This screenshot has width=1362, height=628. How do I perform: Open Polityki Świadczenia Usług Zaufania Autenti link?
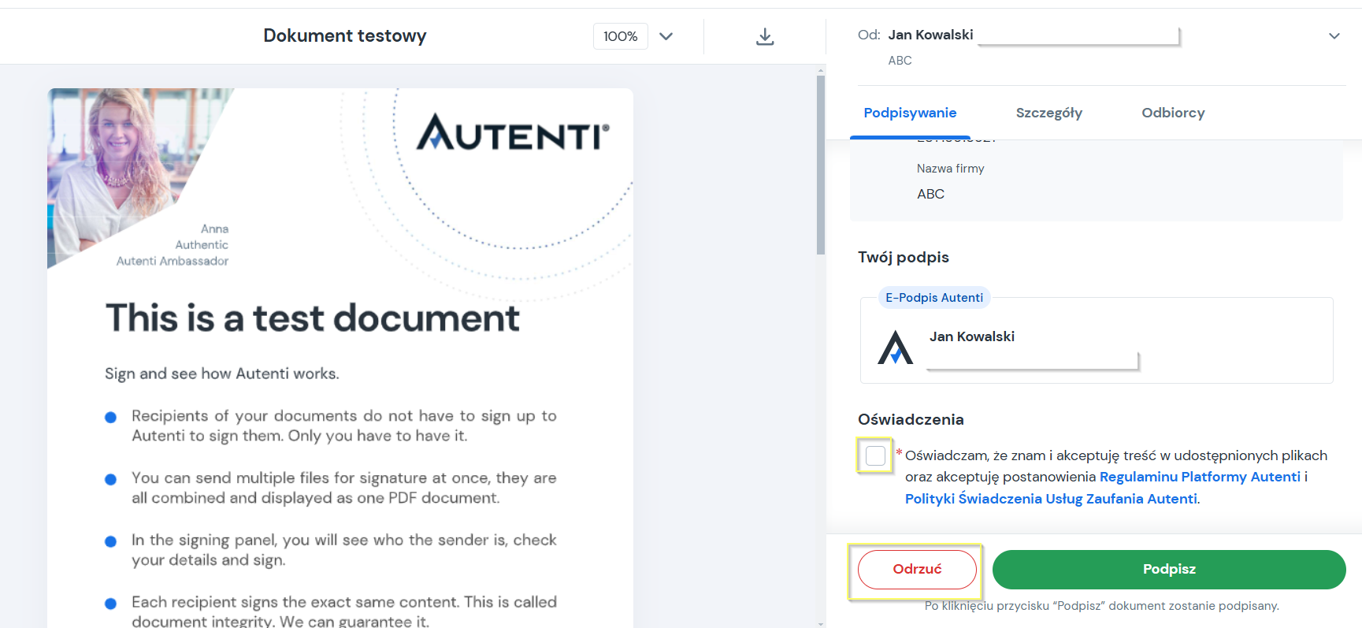(1051, 499)
